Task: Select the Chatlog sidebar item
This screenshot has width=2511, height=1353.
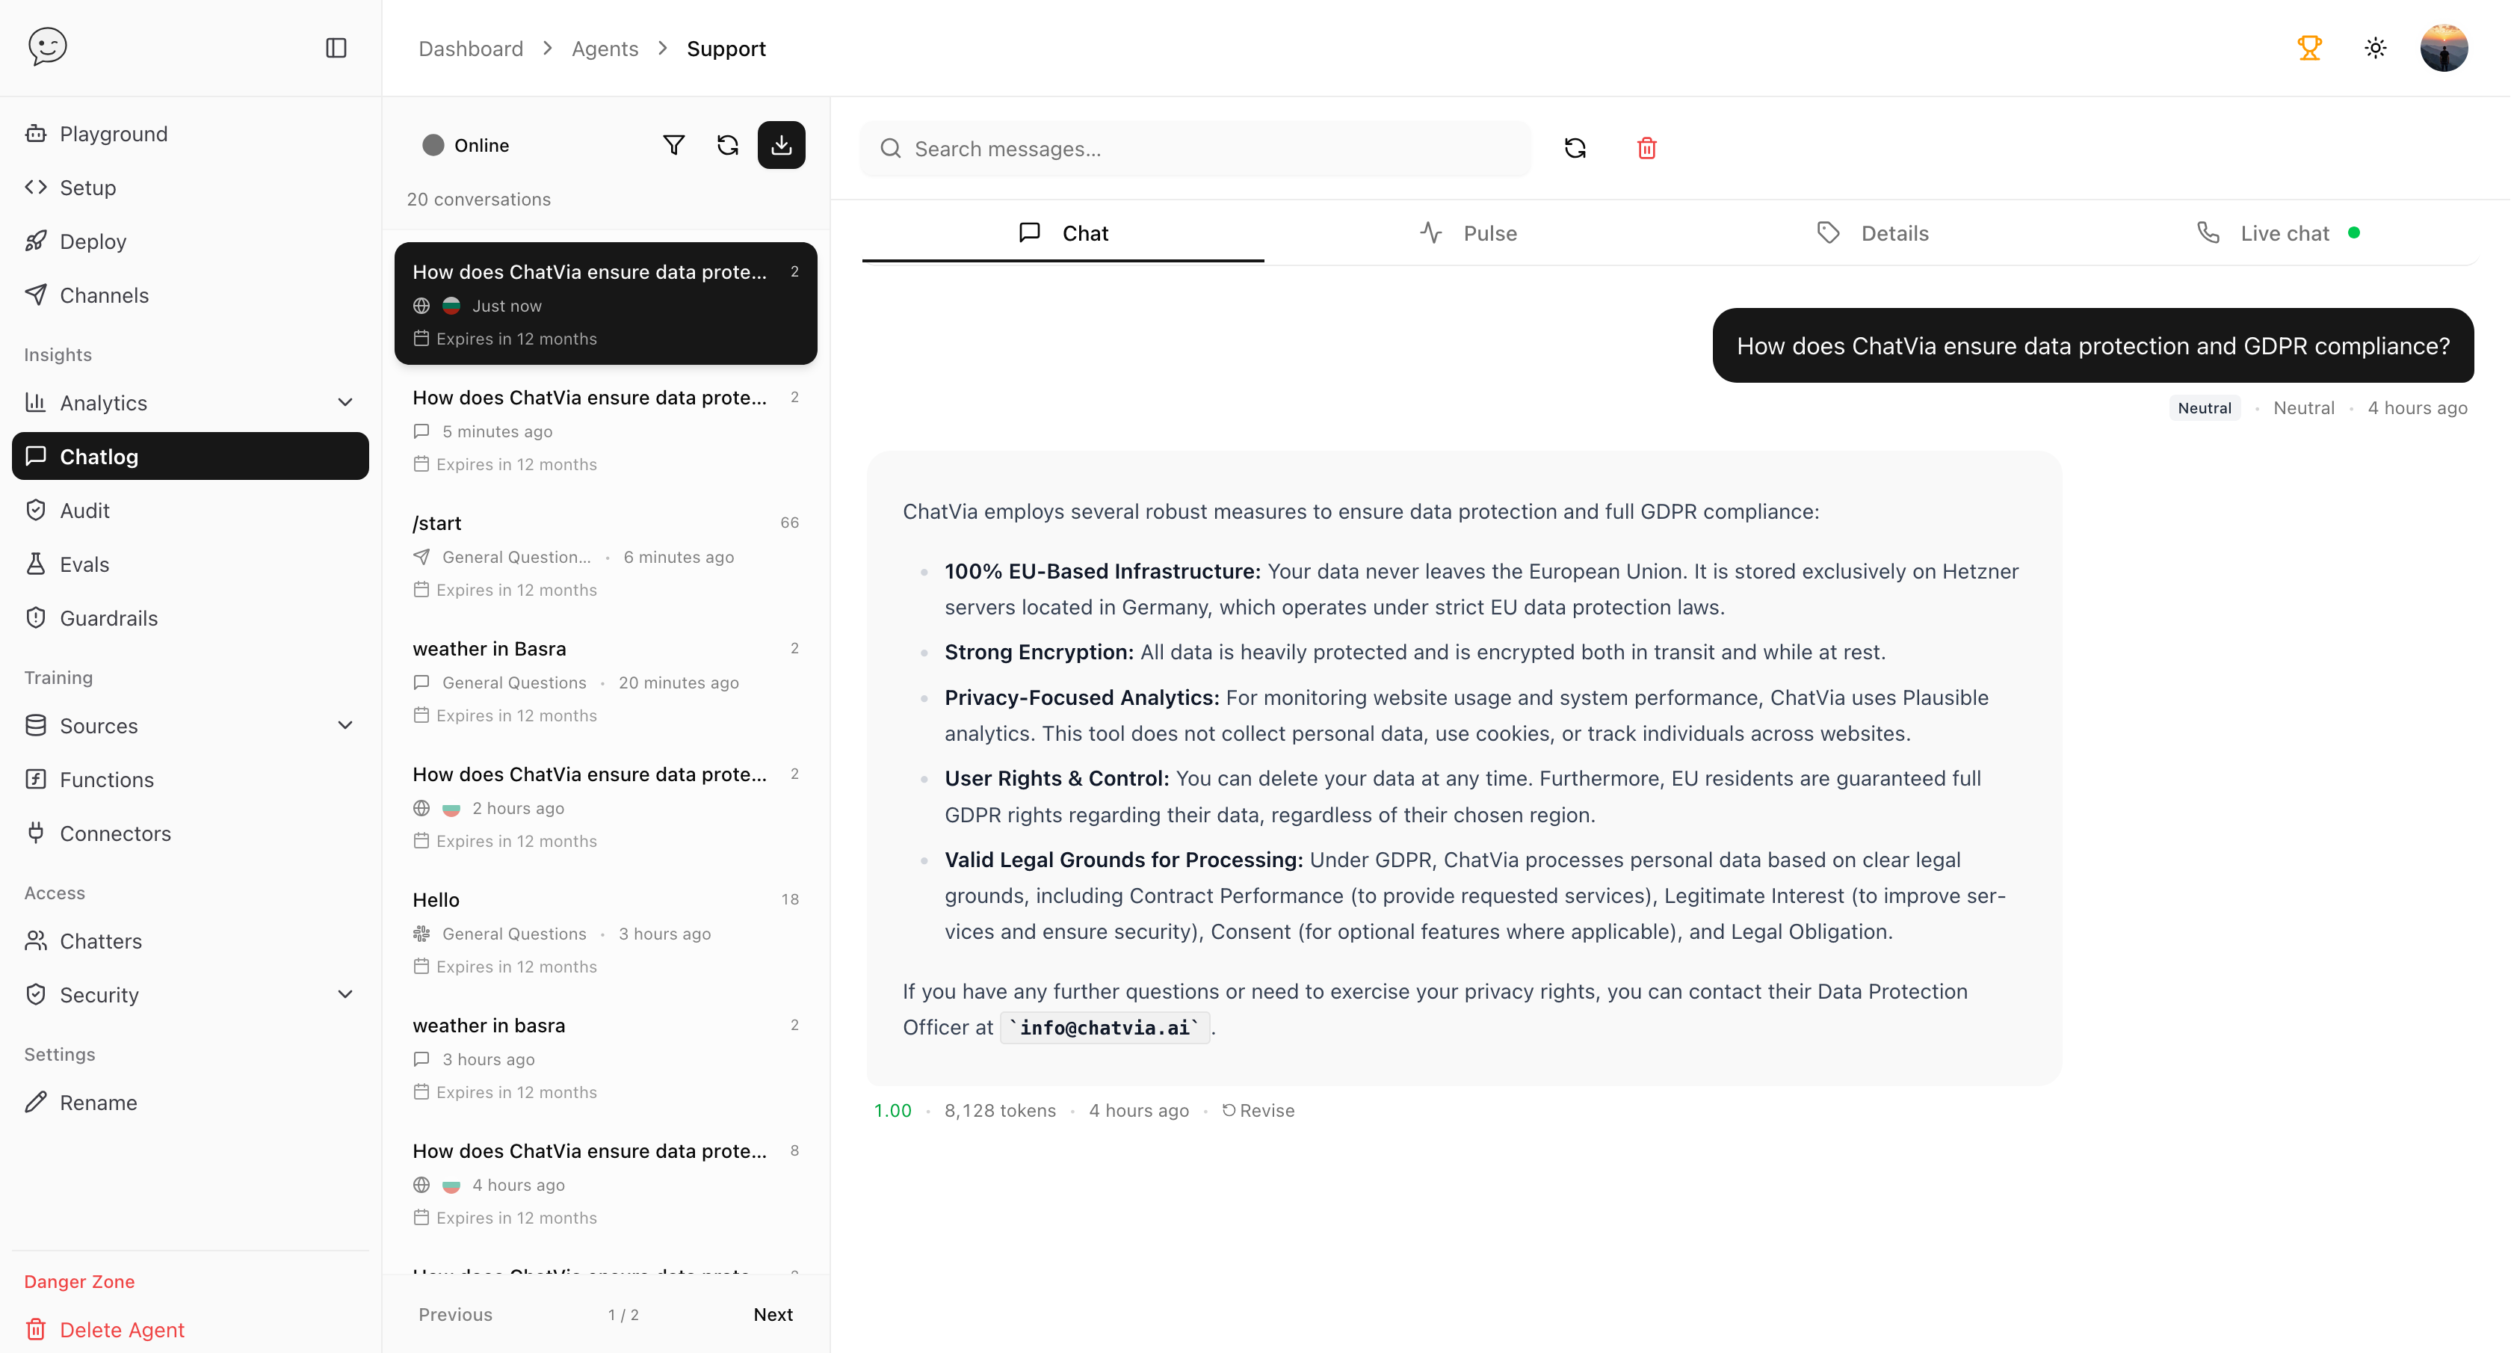Action: (x=190, y=456)
